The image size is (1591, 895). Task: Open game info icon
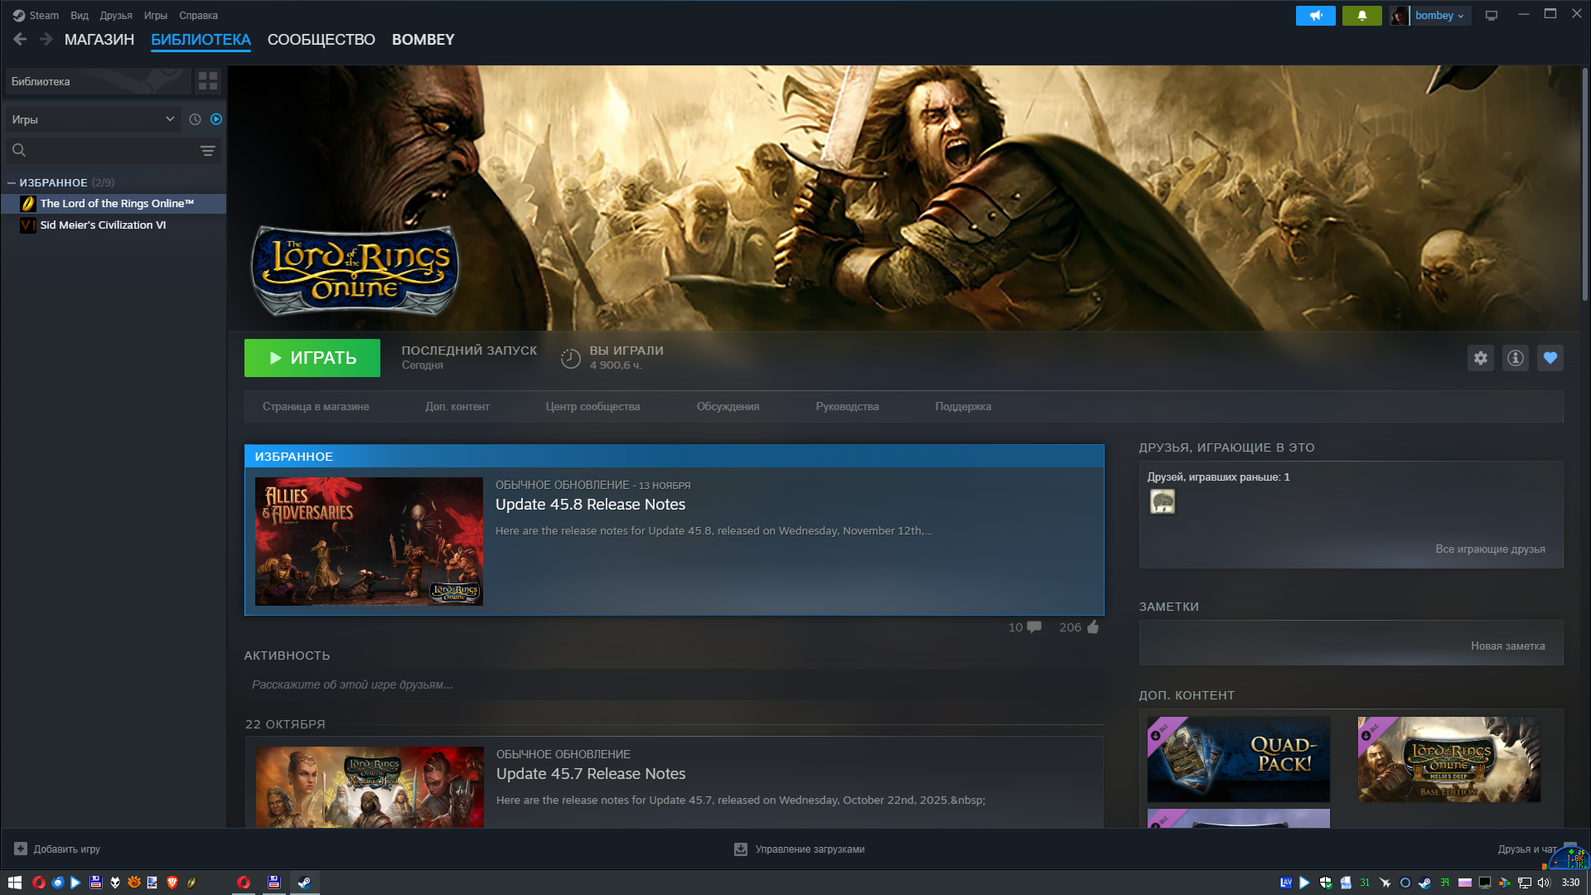click(x=1516, y=358)
